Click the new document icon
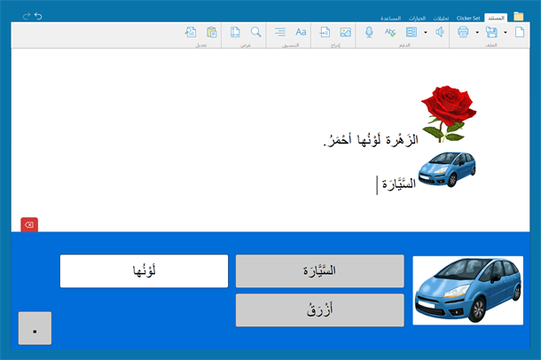Viewport: 541px width, 360px height. 520,32
